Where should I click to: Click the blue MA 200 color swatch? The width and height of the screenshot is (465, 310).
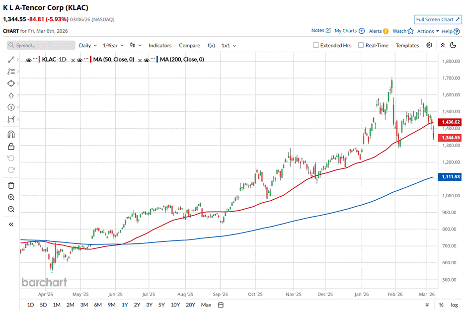(x=158, y=60)
